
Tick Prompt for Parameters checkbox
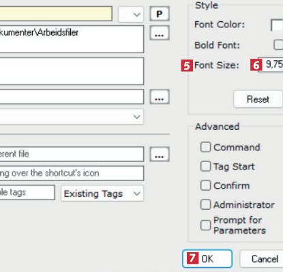pyautogui.click(x=205, y=226)
